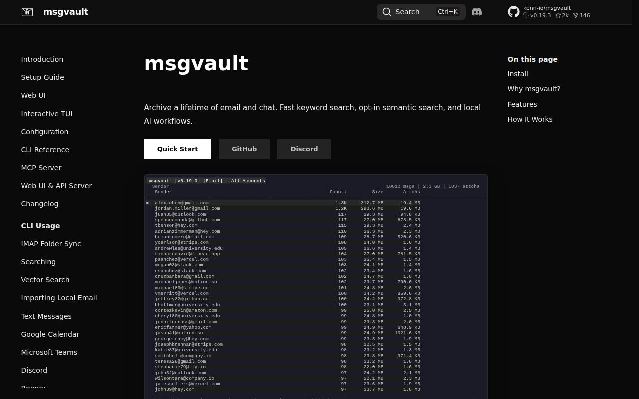Viewport: 639px width, 399px height.
Task: Click the Size column header in screenshot
Action: [x=377, y=192]
